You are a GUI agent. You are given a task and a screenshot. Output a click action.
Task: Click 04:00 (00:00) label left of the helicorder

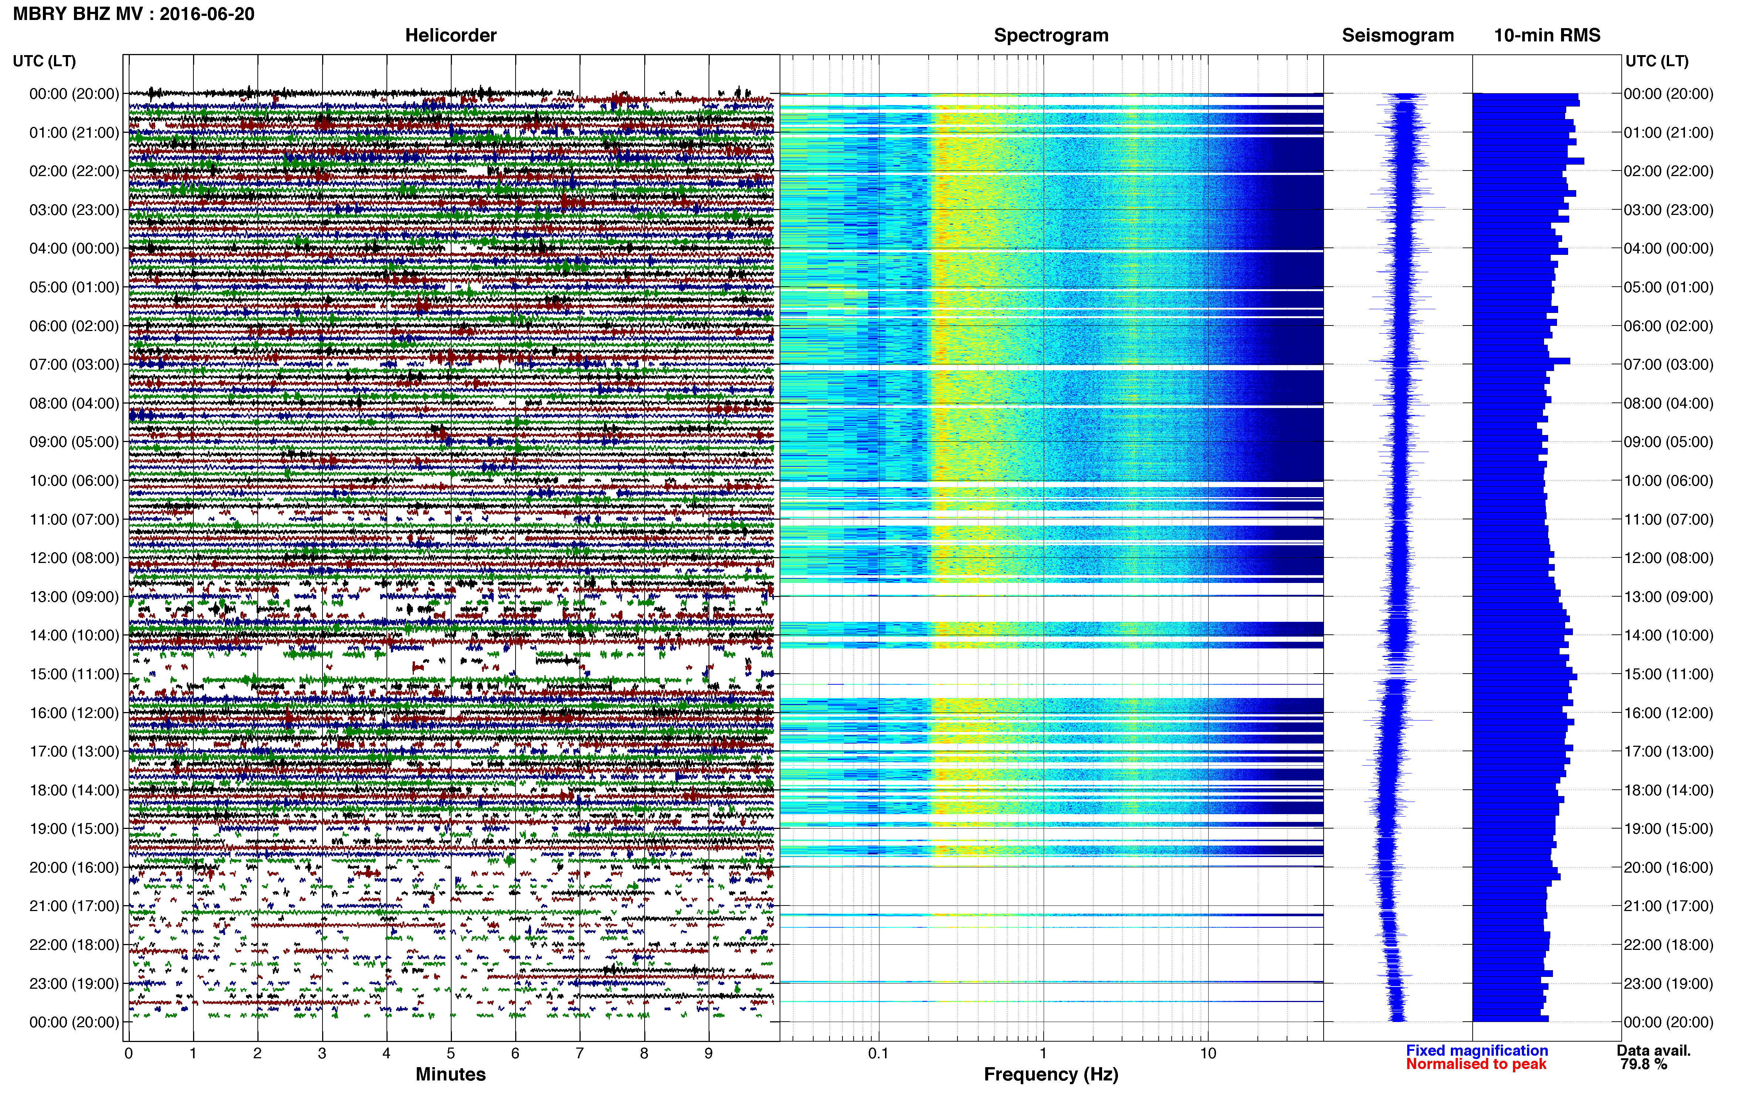74,249
